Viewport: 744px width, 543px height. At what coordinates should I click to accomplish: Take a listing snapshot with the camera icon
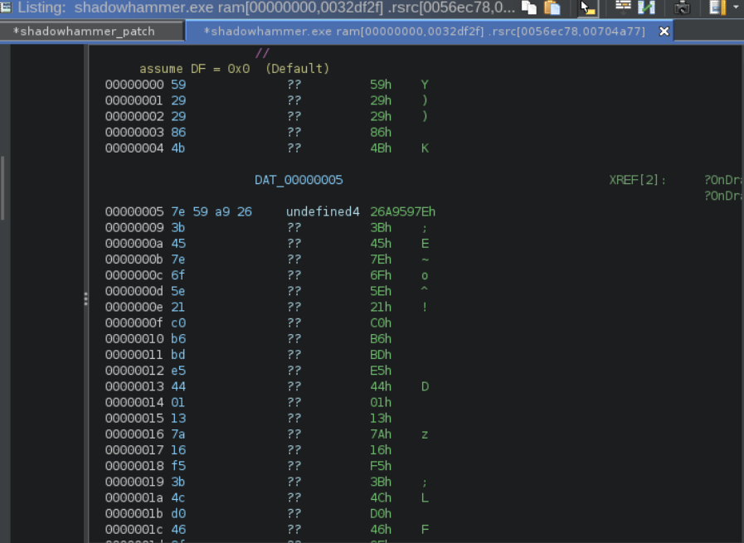tap(682, 7)
